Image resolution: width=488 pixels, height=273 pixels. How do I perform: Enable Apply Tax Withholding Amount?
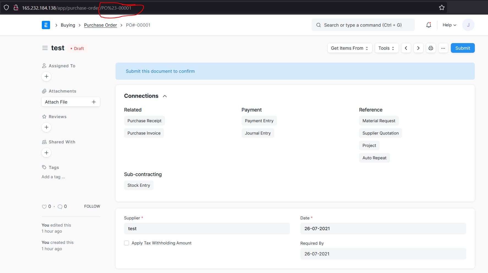point(126,243)
